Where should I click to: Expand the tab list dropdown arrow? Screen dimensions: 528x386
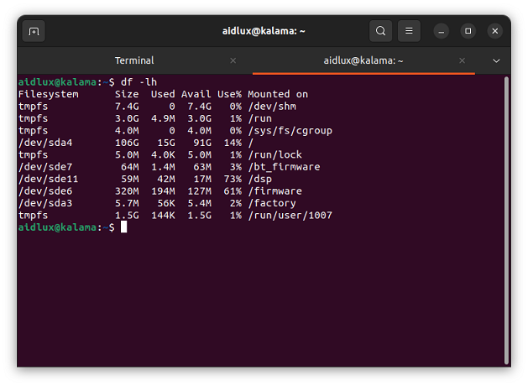coord(496,60)
